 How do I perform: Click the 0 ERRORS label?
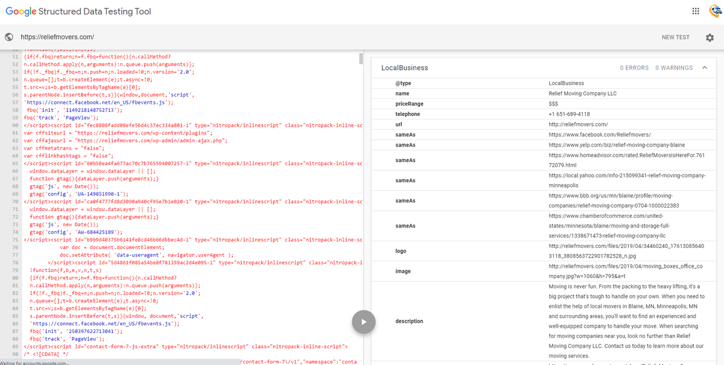(634, 68)
